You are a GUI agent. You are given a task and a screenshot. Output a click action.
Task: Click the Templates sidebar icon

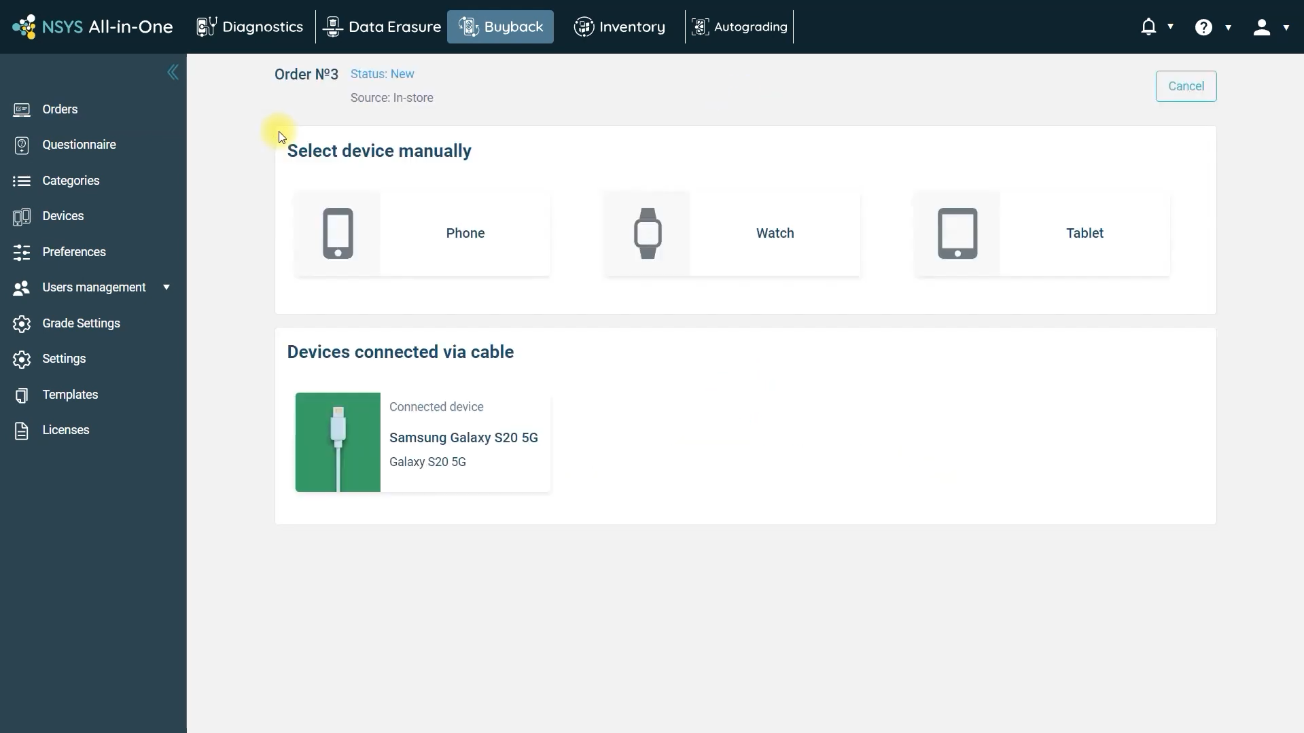click(x=22, y=395)
